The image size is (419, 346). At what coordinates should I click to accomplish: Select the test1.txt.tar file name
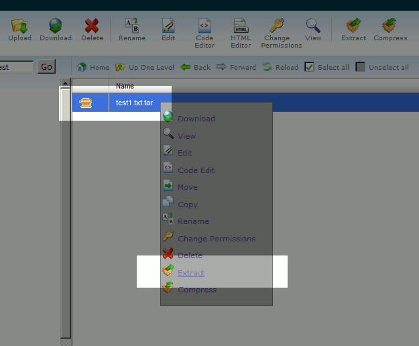point(134,103)
